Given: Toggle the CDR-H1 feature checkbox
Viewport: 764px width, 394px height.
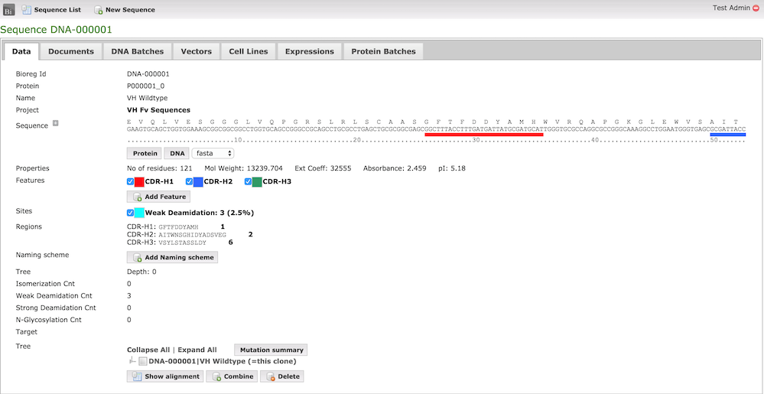Looking at the screenshot, I should tap(130, 182).
